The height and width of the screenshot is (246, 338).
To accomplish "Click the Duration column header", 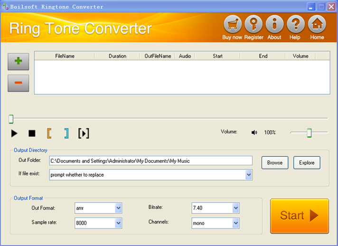I will (117, 56).
